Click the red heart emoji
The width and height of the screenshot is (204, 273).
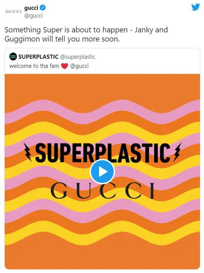coord(65,66)
